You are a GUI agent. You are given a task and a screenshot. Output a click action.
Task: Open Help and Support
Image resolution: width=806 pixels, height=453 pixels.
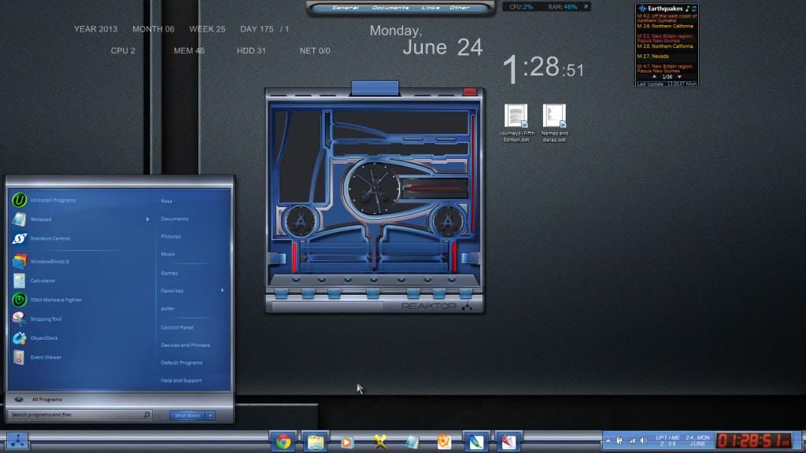[x=181, y=381]
